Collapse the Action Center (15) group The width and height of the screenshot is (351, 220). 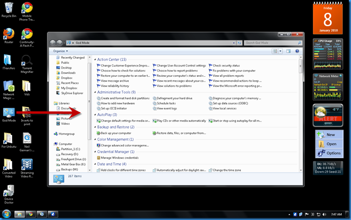[95, 60]
